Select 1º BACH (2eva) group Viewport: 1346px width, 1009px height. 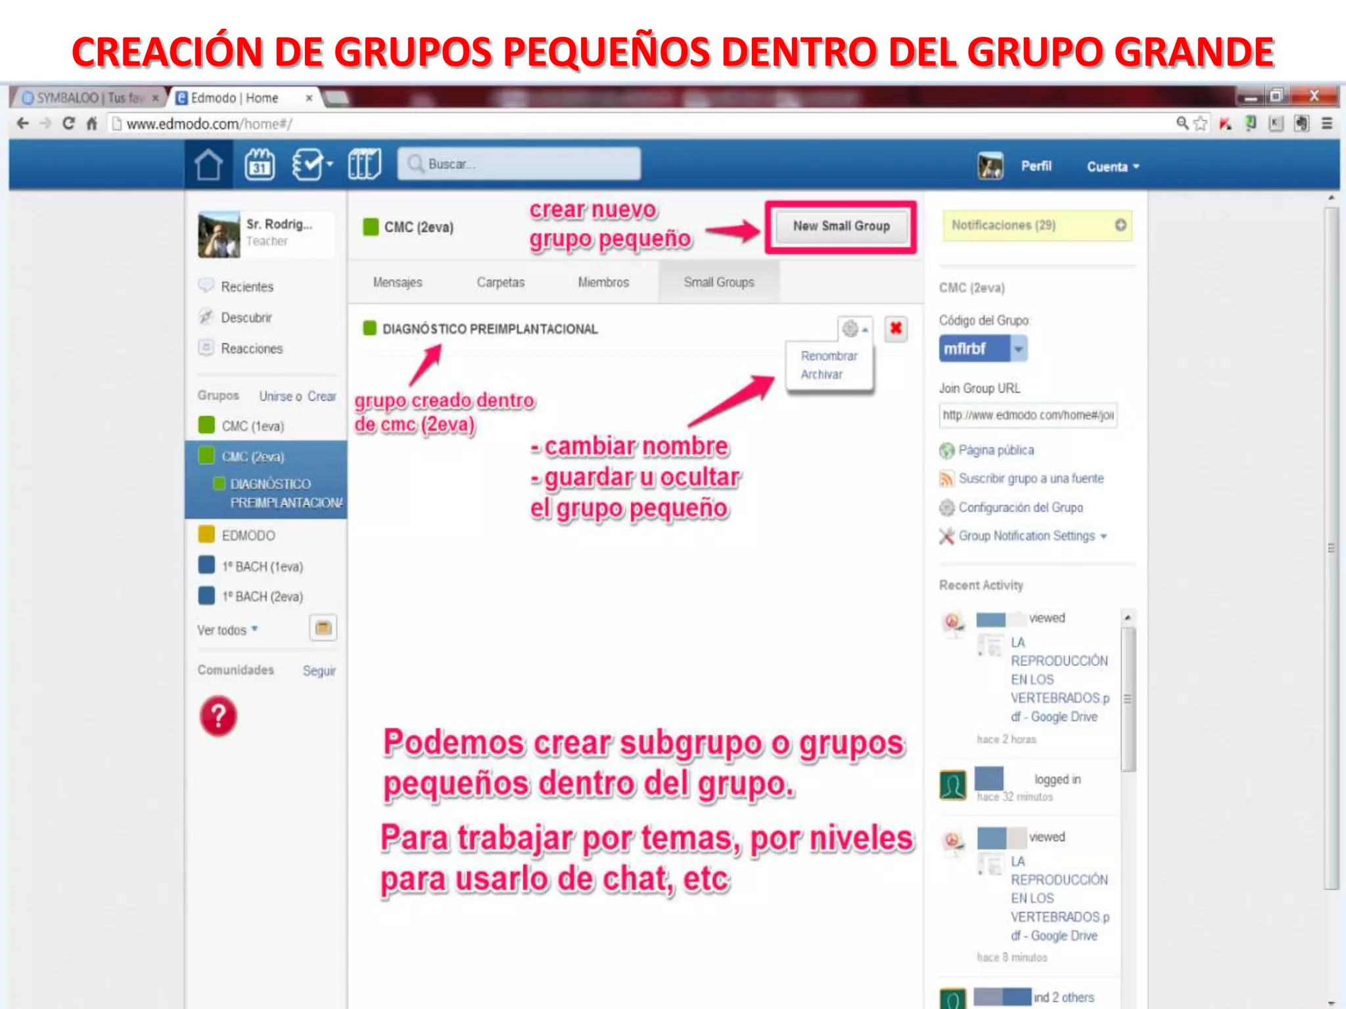(x=262, y=596)
